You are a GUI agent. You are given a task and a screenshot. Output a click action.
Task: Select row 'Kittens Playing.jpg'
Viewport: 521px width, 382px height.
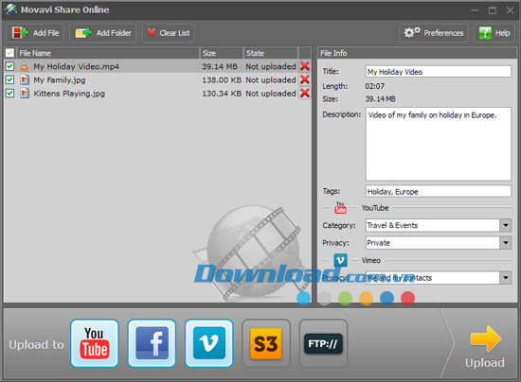[157, 94]
